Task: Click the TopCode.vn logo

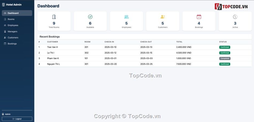Action: (x=231, y=7)
